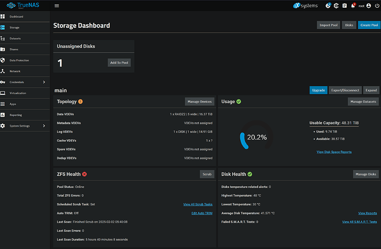The width and height of the screenshot is (381, 249).
Task: Click the Scrub button
Action: coord(207,174)
